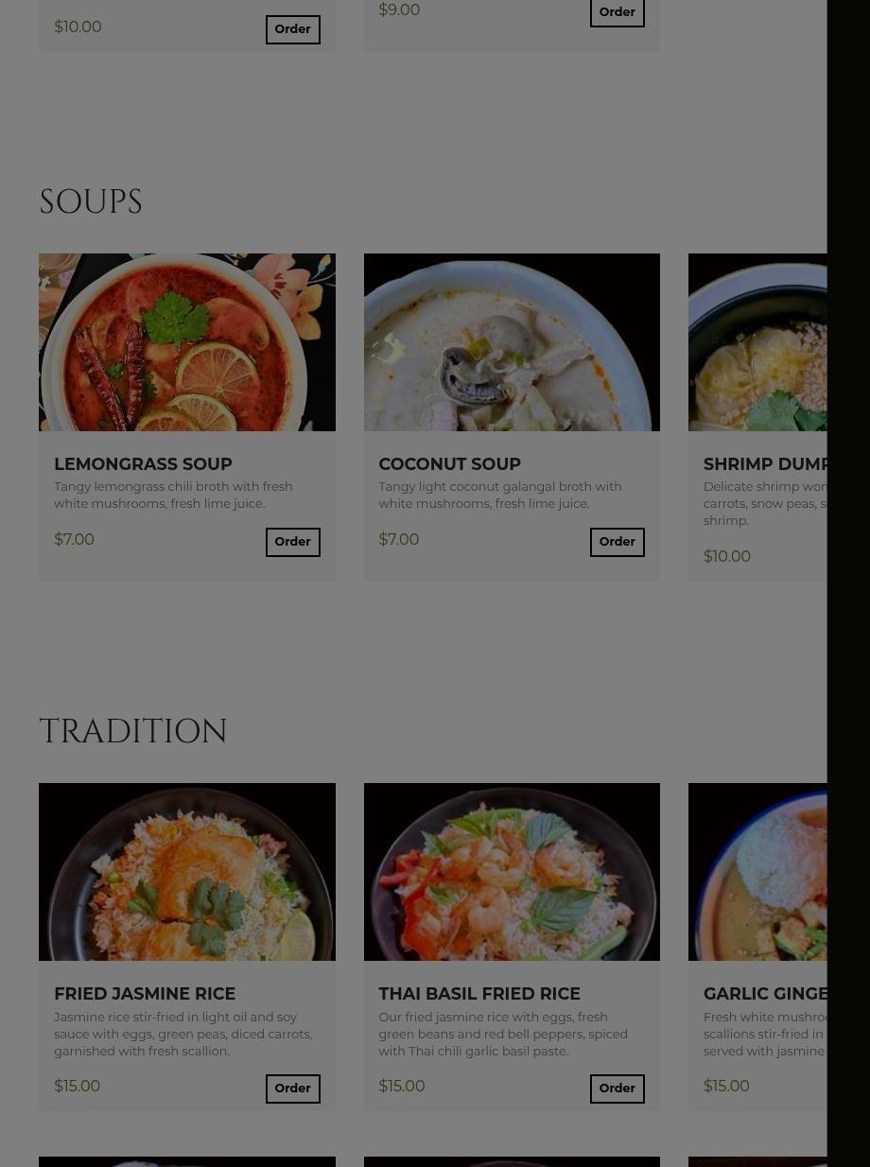View the Shrimp Dumpling soup image
Image resolution: width=870 pixels, height=1167 pixels.
[x=757, y=342]
